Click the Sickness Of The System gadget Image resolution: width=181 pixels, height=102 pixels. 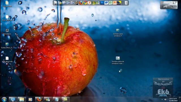click(x=163, y=88)
